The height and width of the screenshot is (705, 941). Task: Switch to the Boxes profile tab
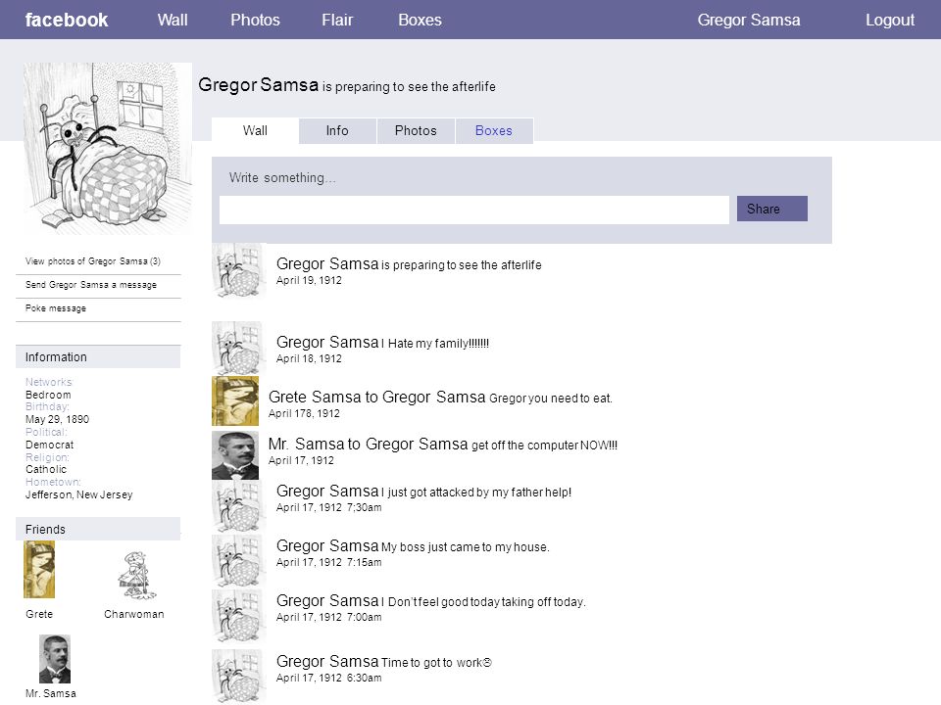494,130
